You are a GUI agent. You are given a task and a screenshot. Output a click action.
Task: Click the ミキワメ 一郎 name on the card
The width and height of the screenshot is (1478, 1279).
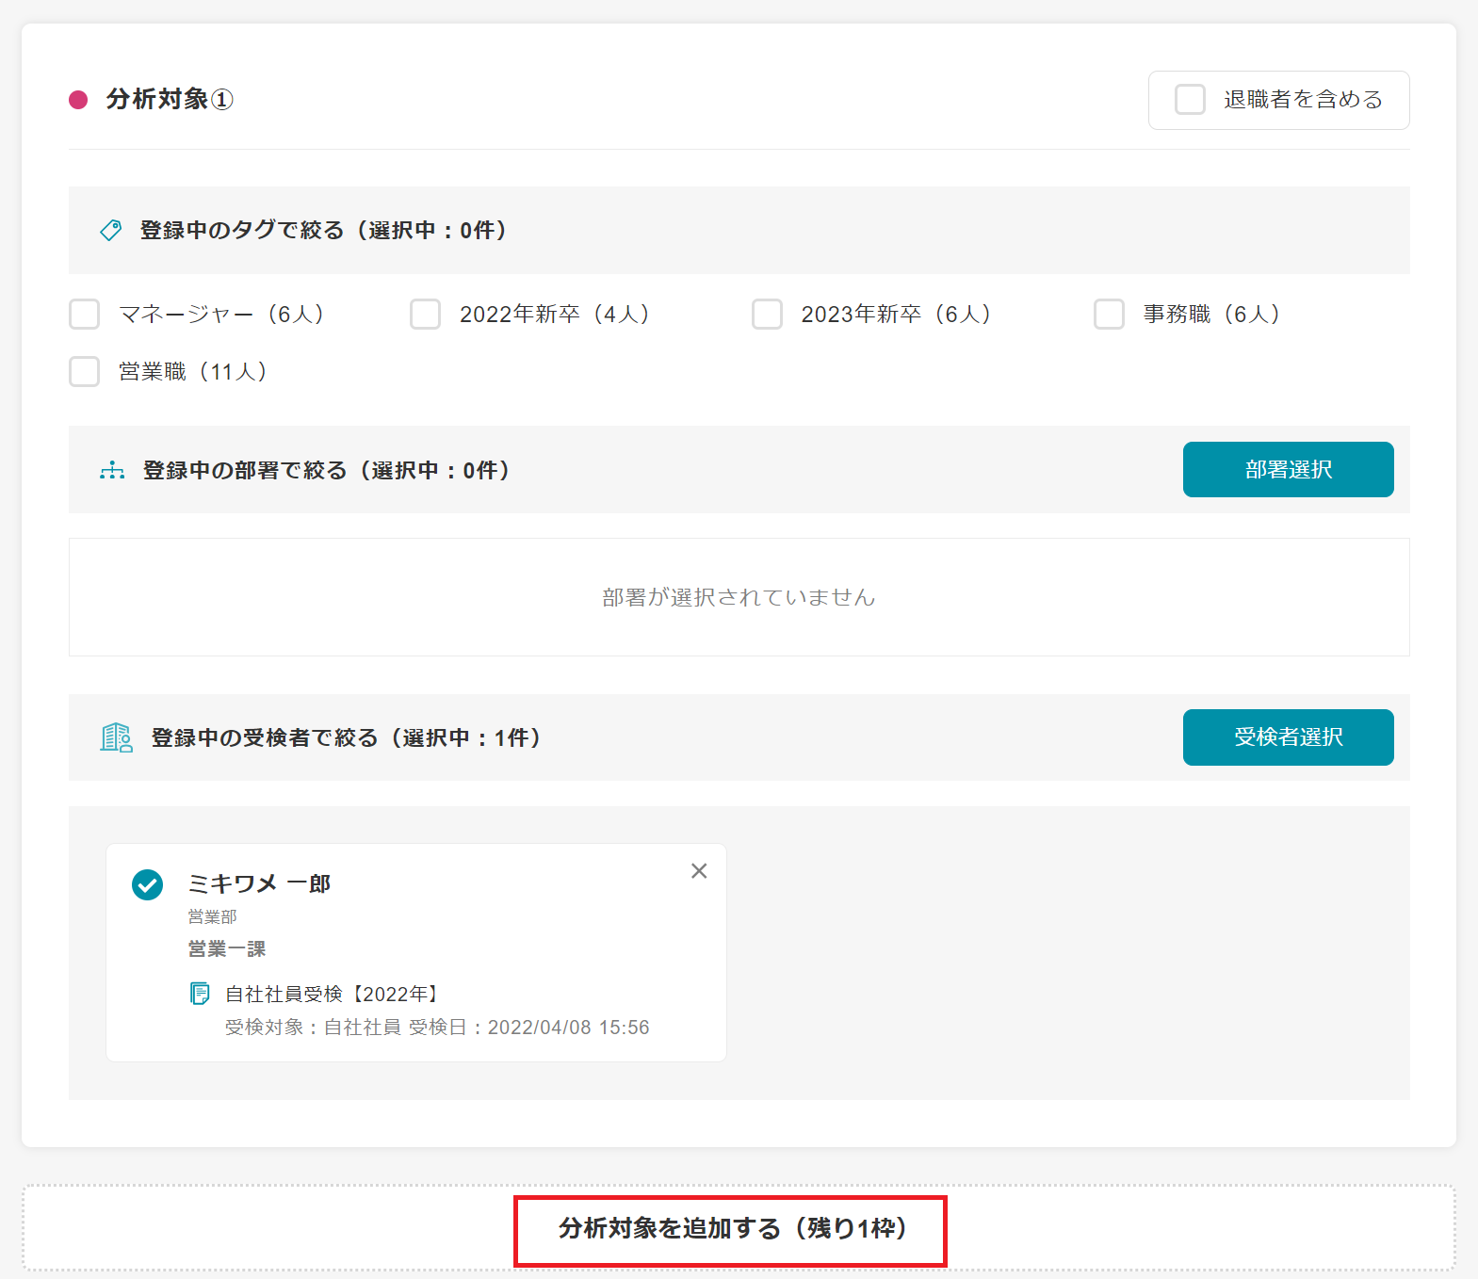[x=259, y=883]
